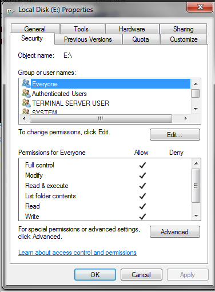Click the Read permission row
Viewport: 215px width, 292px height.
pos(105,206)
